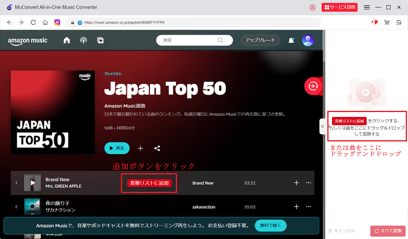Add 夜の踊り子 to library with plus

tap(296, 206)
